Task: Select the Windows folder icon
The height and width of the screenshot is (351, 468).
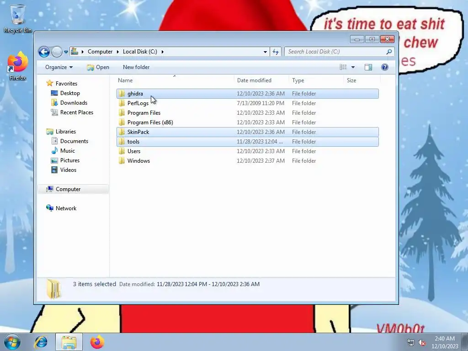Action: 122,160
